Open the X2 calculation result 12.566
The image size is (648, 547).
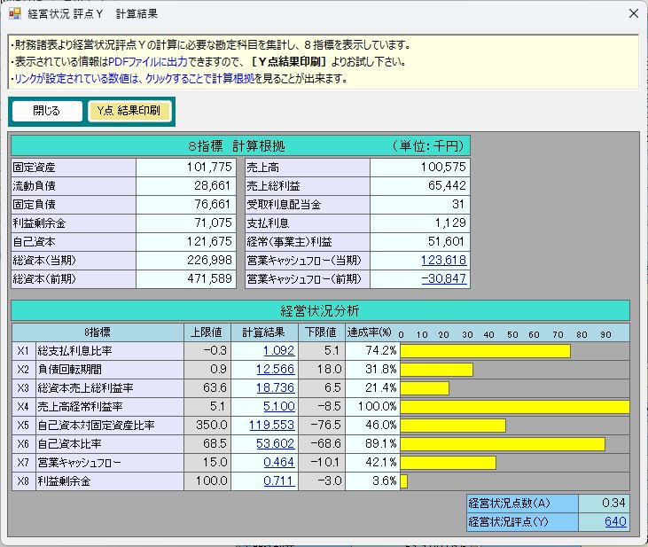(275, 369)
